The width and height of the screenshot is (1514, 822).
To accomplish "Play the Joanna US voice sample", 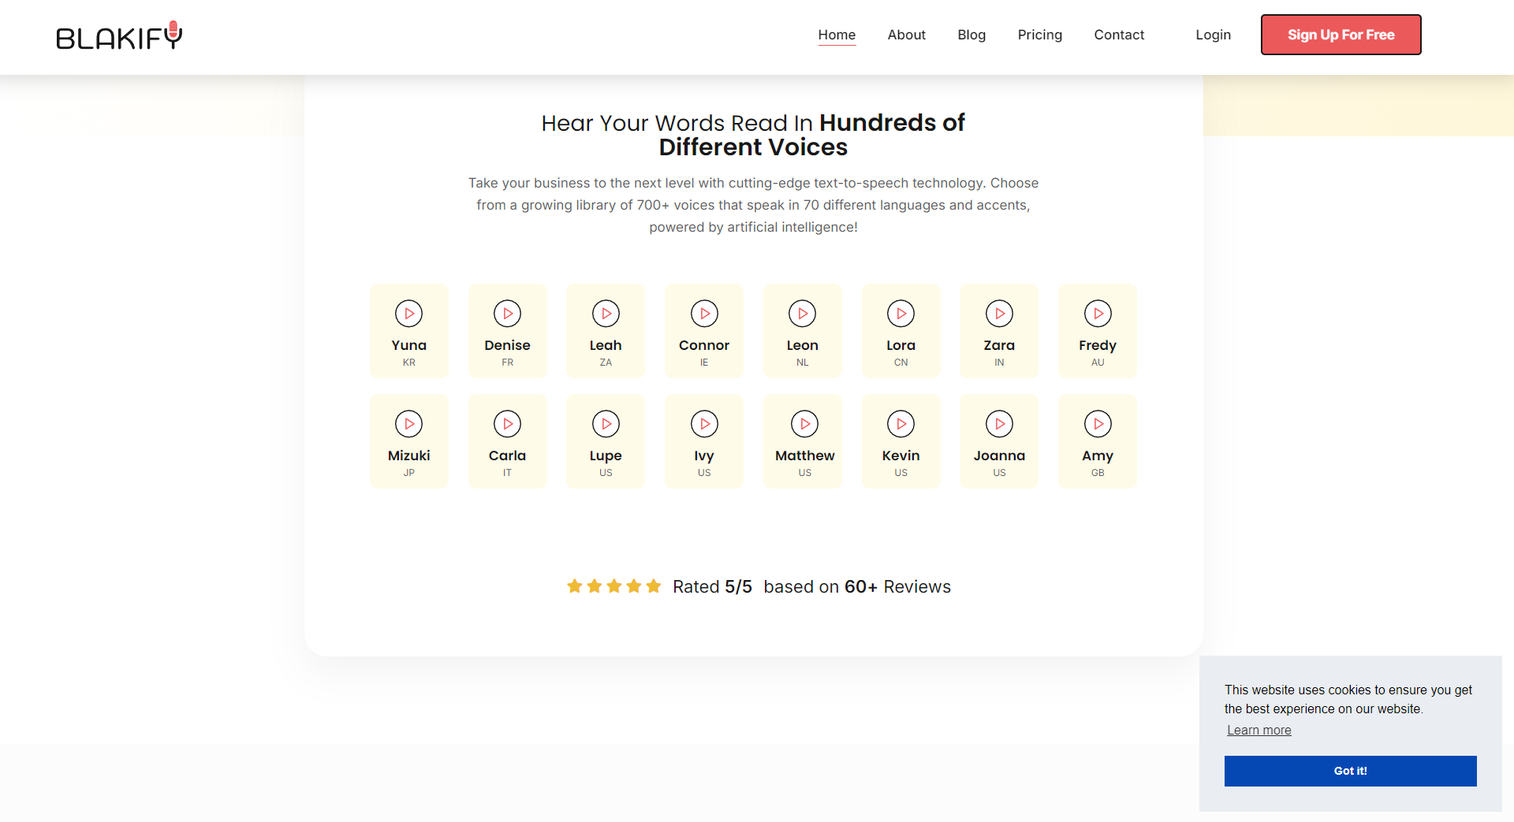I will coord(999,424).
